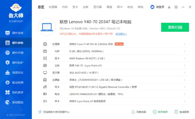
Task: Open 硬件评测 benchmark section
Action: (16, 53)
